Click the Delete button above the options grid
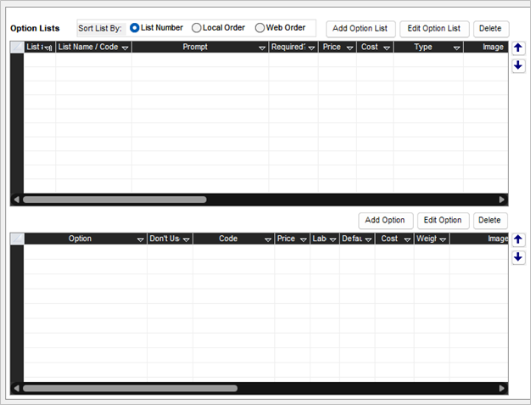 click(x=490, y=221)
